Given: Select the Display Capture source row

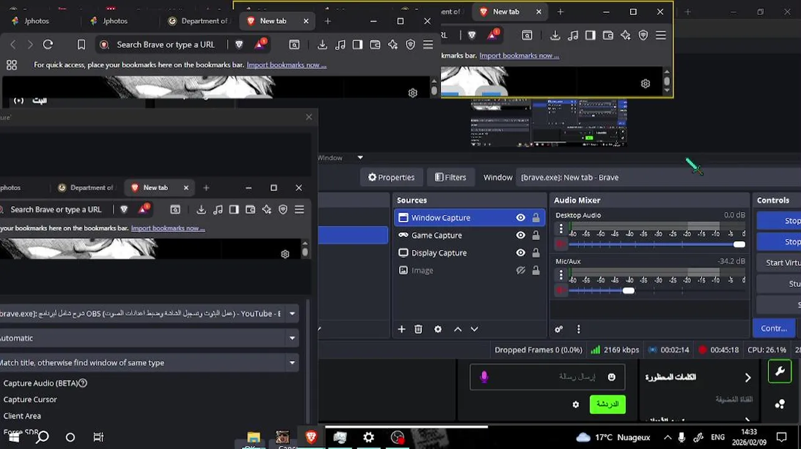Looking at the screenshot, I should click(x=470, y=253).
